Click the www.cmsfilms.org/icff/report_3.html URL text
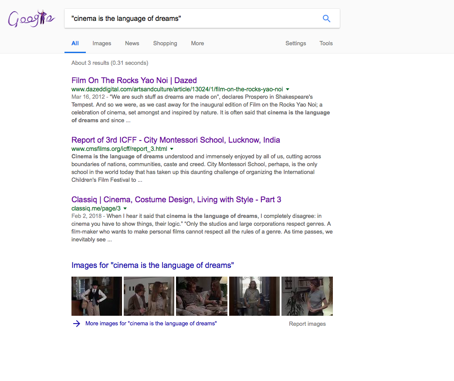 pos(119,149)
